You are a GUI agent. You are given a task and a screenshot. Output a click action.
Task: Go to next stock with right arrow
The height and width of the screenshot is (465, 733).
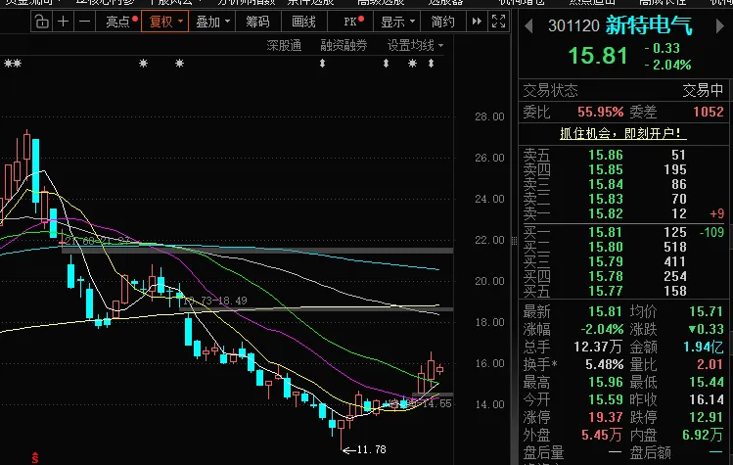point(720,25)
